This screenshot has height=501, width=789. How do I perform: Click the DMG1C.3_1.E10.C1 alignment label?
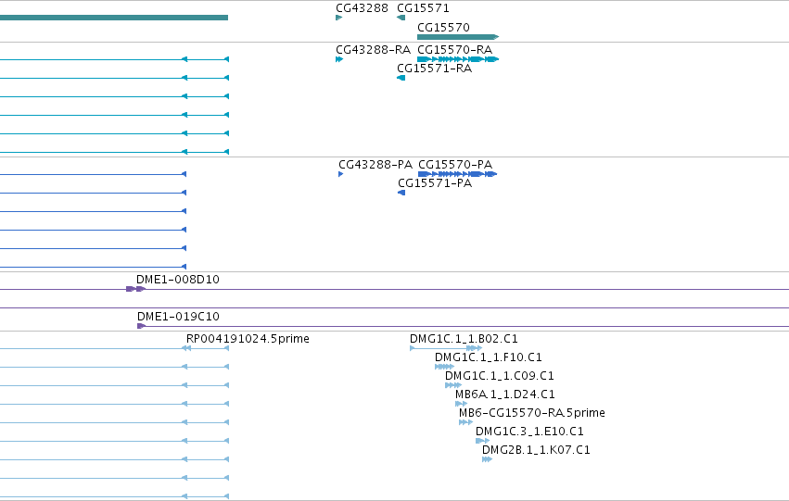point(529,432)
